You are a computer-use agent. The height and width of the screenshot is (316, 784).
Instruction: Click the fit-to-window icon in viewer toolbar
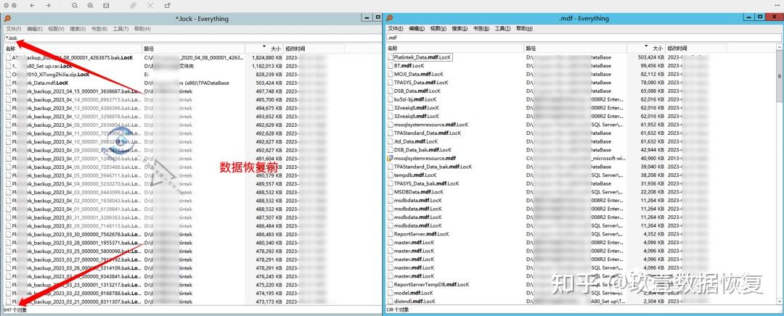click(106, 6)
